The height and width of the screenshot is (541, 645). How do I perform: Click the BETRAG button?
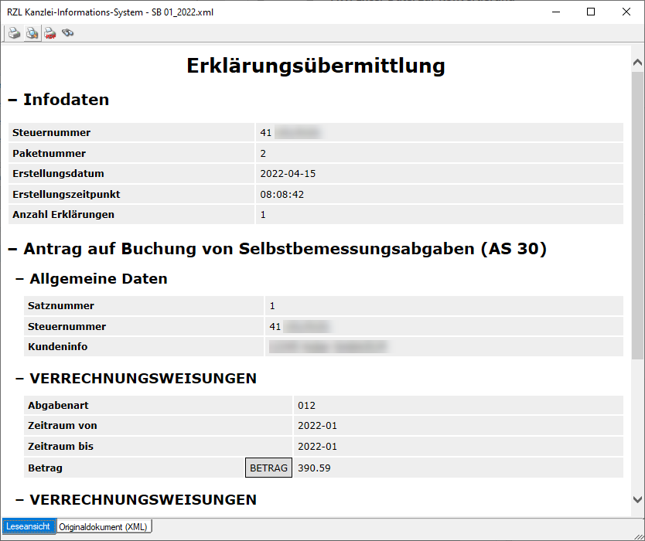pos(268,468)
